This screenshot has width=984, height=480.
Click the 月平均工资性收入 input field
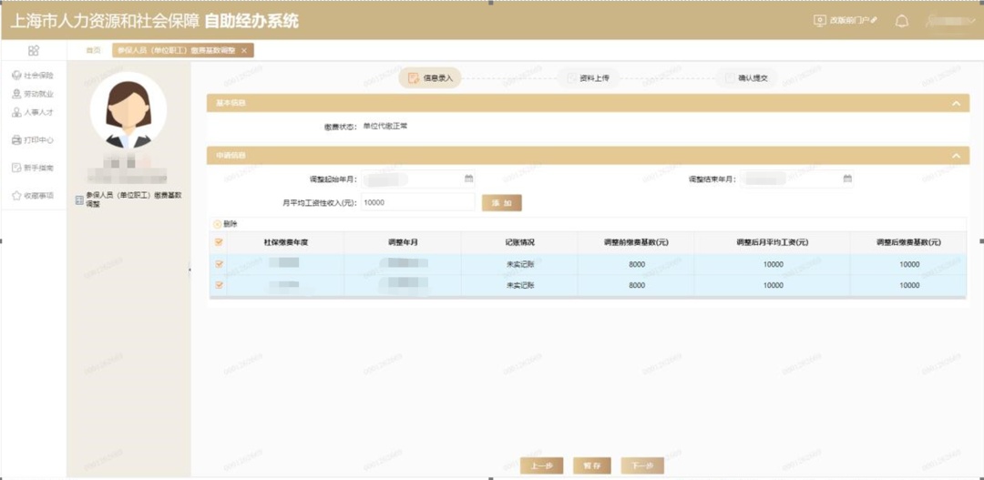coord(417,202)
